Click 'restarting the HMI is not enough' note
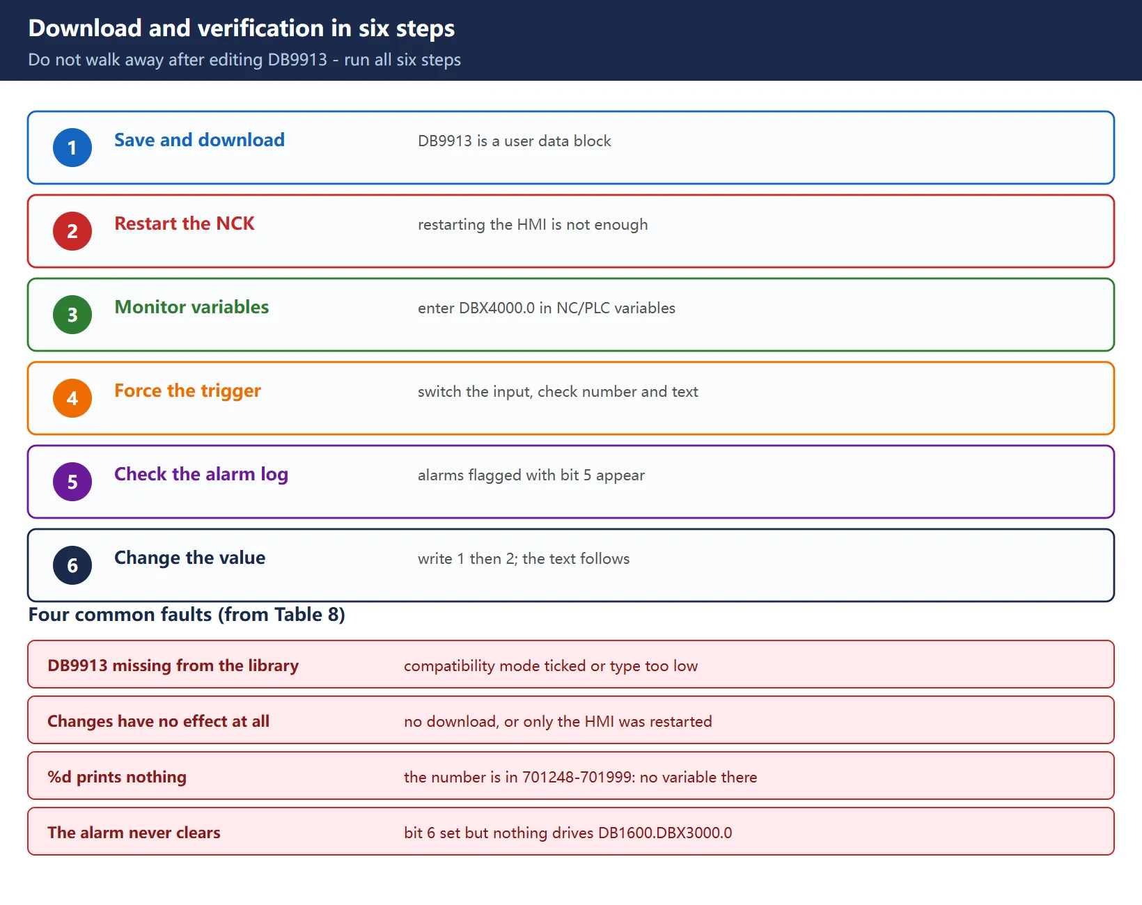 pyautogui.click(x=533, y=224)
